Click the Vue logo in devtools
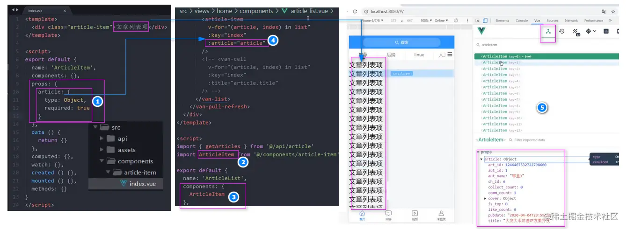626x229 pixels. coord(481,32)
